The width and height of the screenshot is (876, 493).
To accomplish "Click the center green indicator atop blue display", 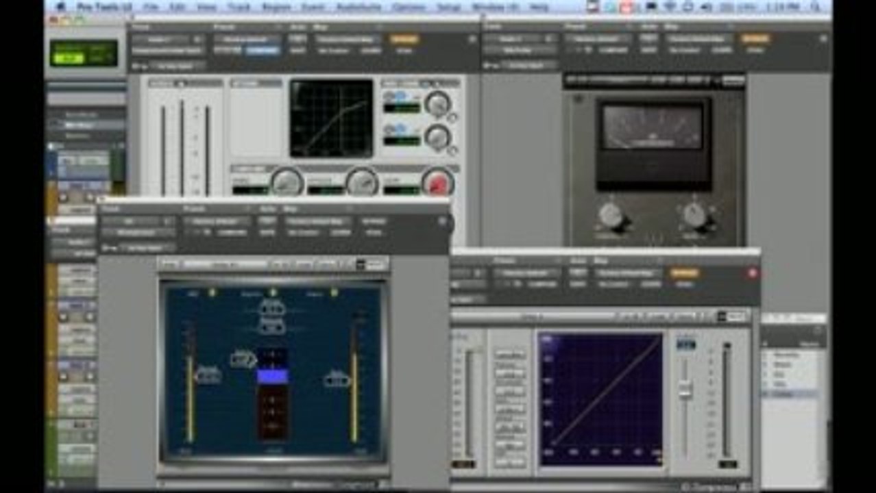I will (273, 292).
